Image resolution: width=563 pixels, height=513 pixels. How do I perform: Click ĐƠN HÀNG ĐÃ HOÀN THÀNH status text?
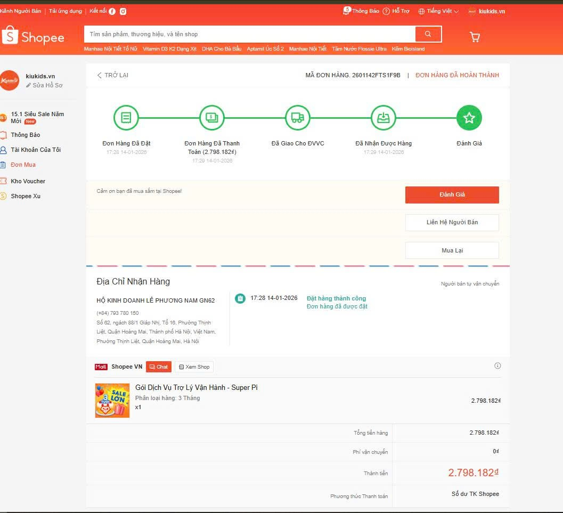click(457, 76)
